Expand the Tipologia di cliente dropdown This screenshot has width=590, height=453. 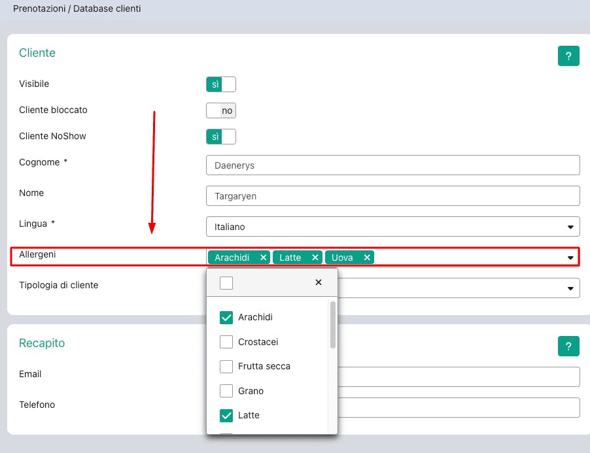coord(571,288)
